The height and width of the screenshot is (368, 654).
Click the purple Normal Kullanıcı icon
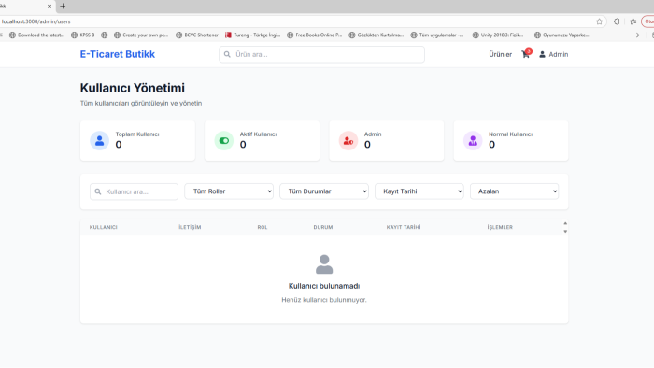pos(473,141)
